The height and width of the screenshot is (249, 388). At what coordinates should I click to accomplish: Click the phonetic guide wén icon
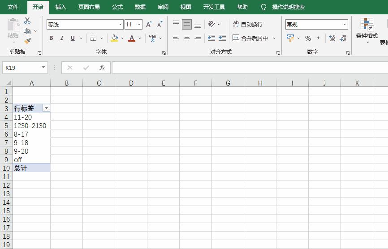[x=152, y=38]
